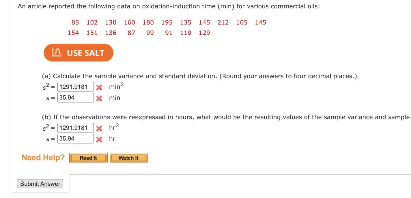Open the USE SALT statistics tool
Viewport: 411px width, 198px height.
click(78, 53)
